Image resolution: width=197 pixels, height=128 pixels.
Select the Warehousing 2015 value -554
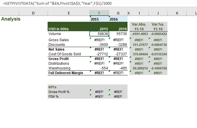[99, 68]
